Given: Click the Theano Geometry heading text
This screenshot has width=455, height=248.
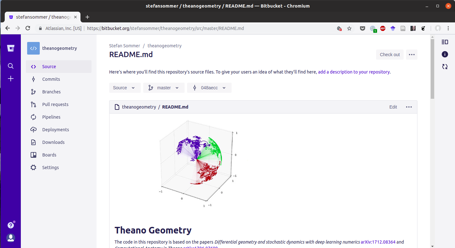Looking at the screenshot, I should pyautogui.click(x=153, y=230).
